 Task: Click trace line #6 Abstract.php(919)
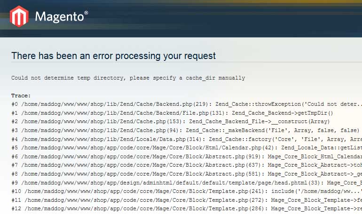coord(187,157)
